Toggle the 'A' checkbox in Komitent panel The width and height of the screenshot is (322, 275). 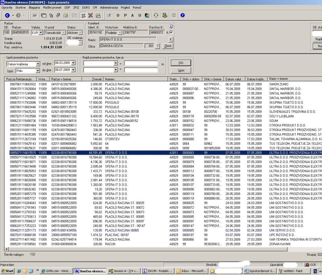[171, 32]
